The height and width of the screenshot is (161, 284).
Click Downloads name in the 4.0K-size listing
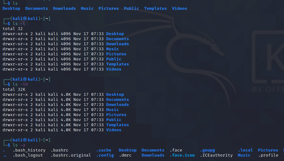(x=117, y=105)
